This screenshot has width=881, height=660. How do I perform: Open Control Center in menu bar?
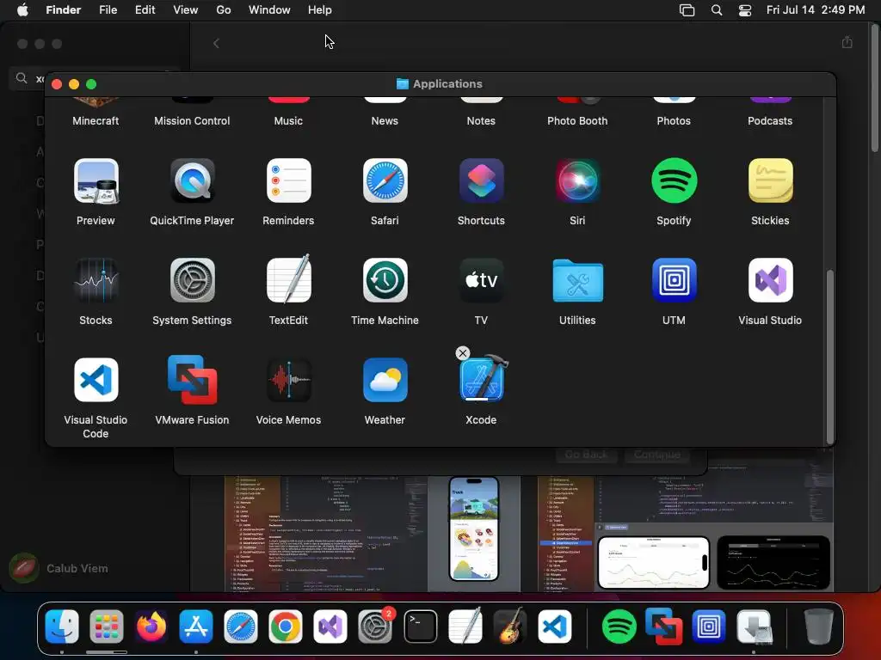point(745,10)
